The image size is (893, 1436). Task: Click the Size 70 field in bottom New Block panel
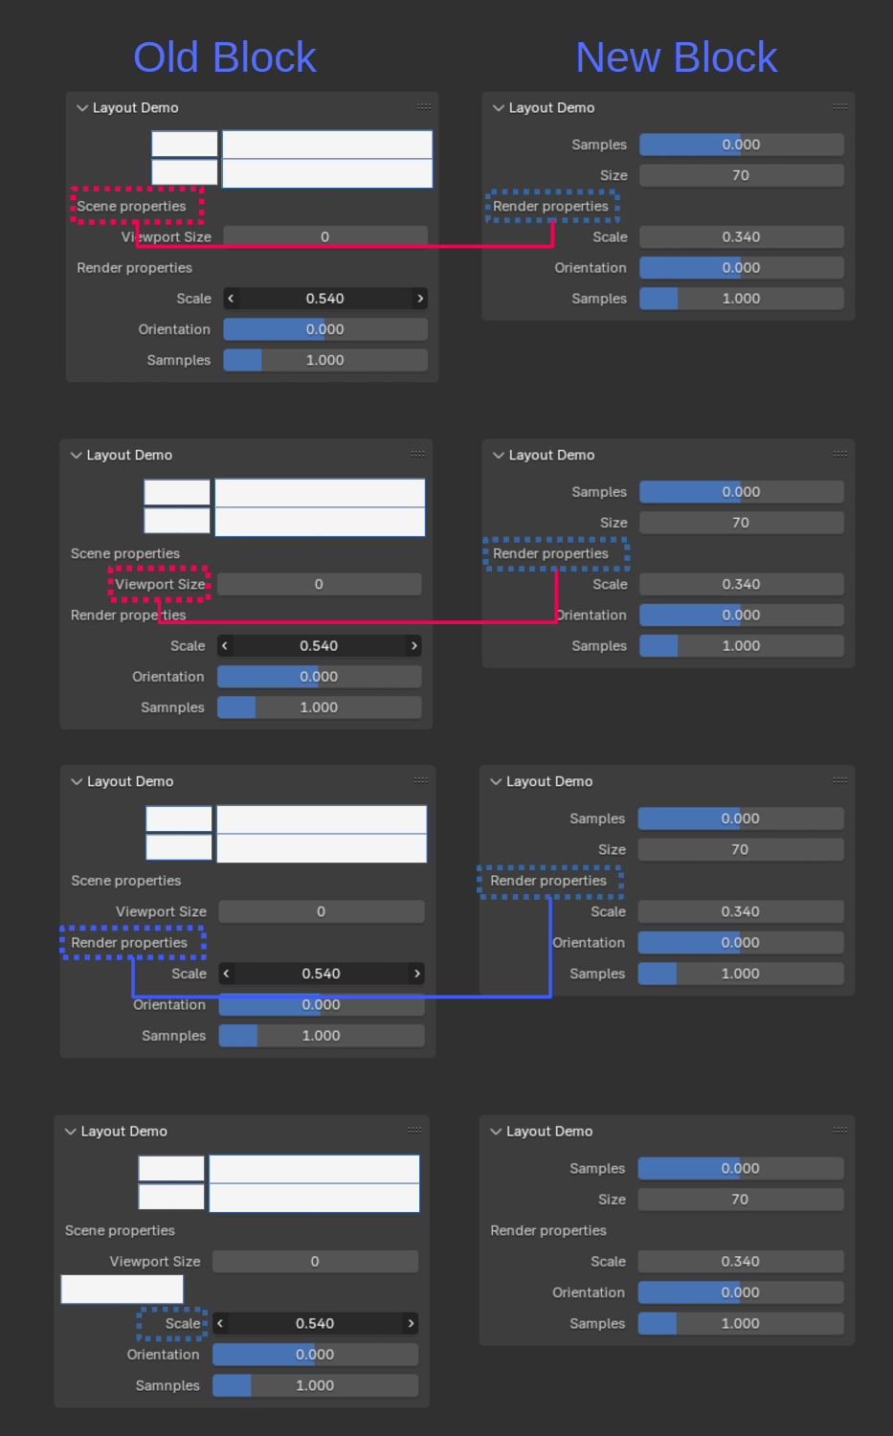(741, 1200)
